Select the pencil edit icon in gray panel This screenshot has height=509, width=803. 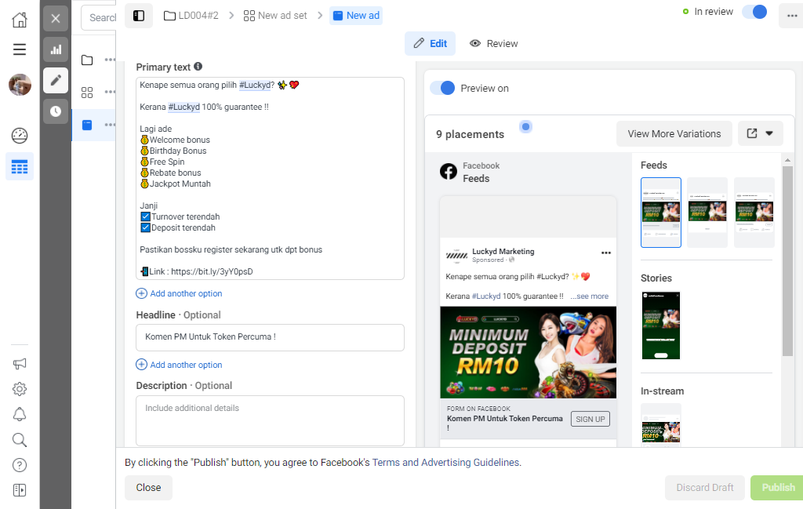pos(56,81)
